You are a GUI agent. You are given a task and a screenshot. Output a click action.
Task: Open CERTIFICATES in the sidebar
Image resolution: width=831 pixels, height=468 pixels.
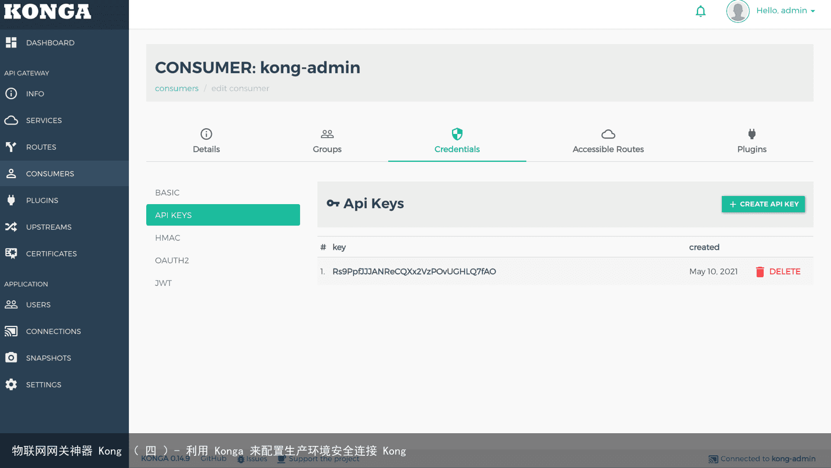pyautogui.click(x=64, y=253)
